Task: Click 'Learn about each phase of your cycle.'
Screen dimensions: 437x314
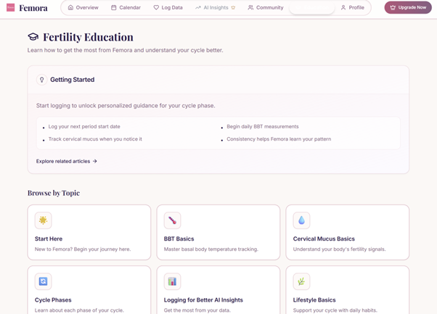Action: pos(79,310)
